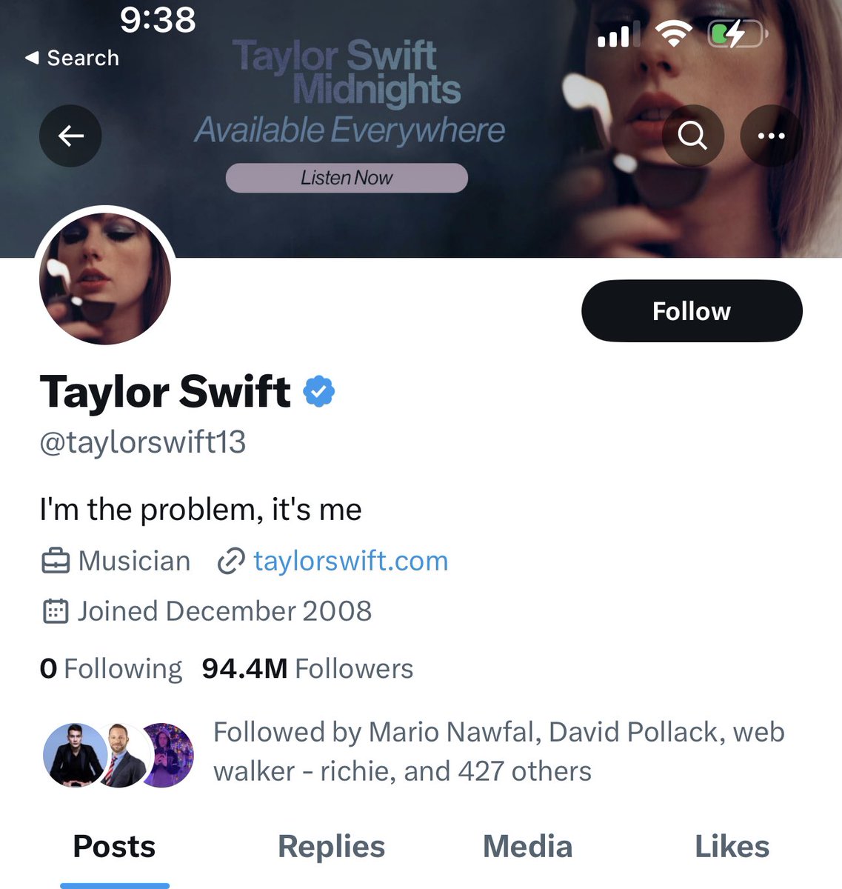Open the taylorswift.com link

tap(350, 562)
